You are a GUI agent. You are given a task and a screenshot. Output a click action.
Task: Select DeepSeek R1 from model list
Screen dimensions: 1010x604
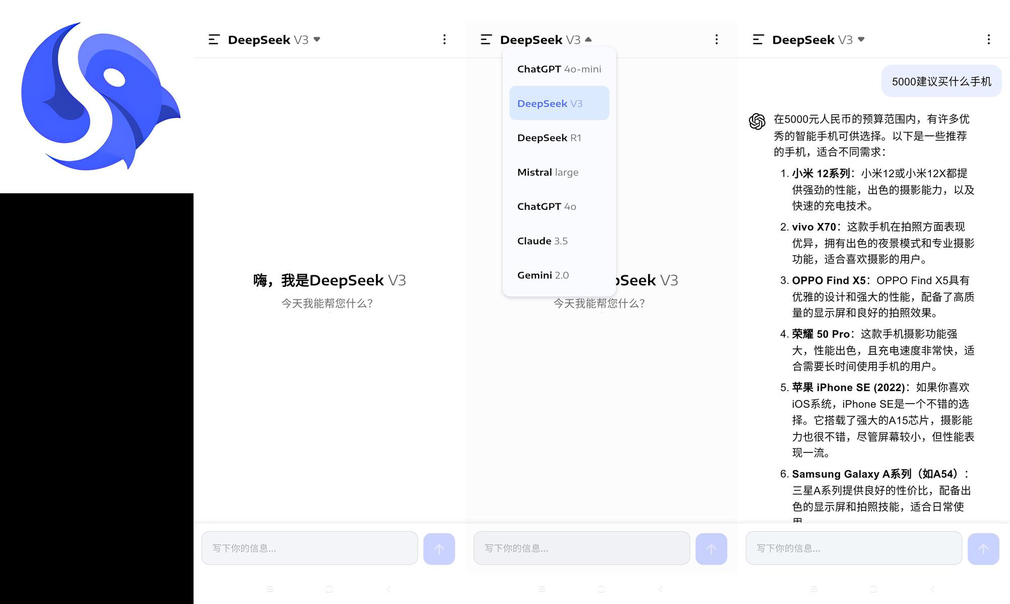[559, 138]
